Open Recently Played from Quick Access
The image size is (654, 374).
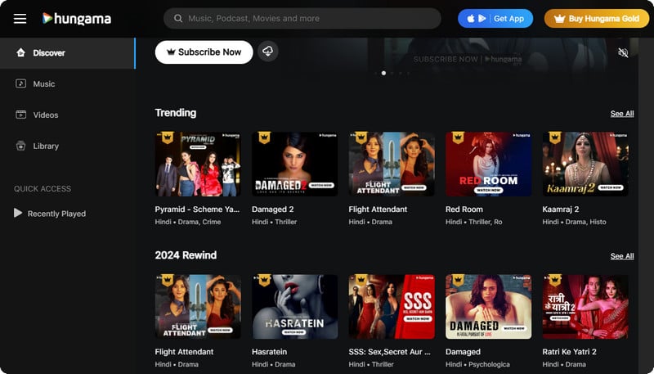click(50, 214)
